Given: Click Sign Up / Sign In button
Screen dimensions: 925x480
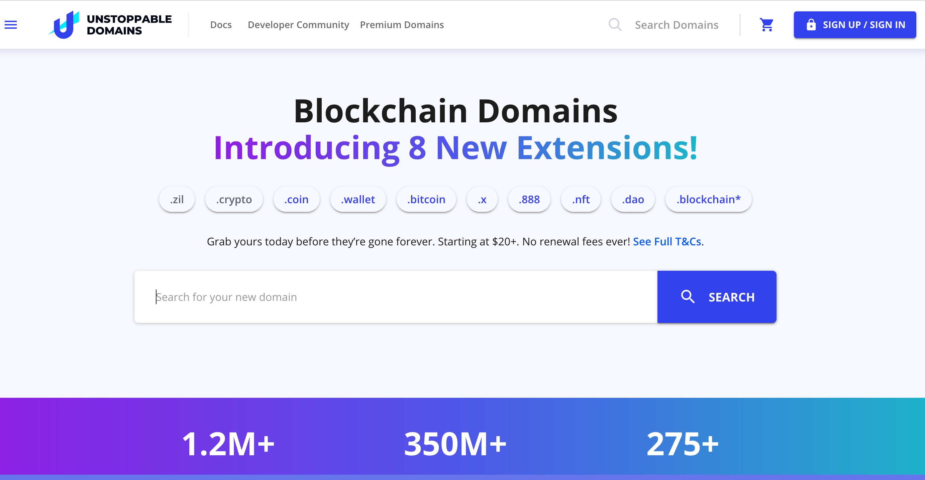Looking at the screenshot, I should click(x=855, y=25).
